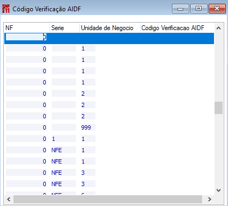This screenshot has width=228, height=206.
Task: Click the horizontal scrollbar thumb
Action: tap(108, 199)
